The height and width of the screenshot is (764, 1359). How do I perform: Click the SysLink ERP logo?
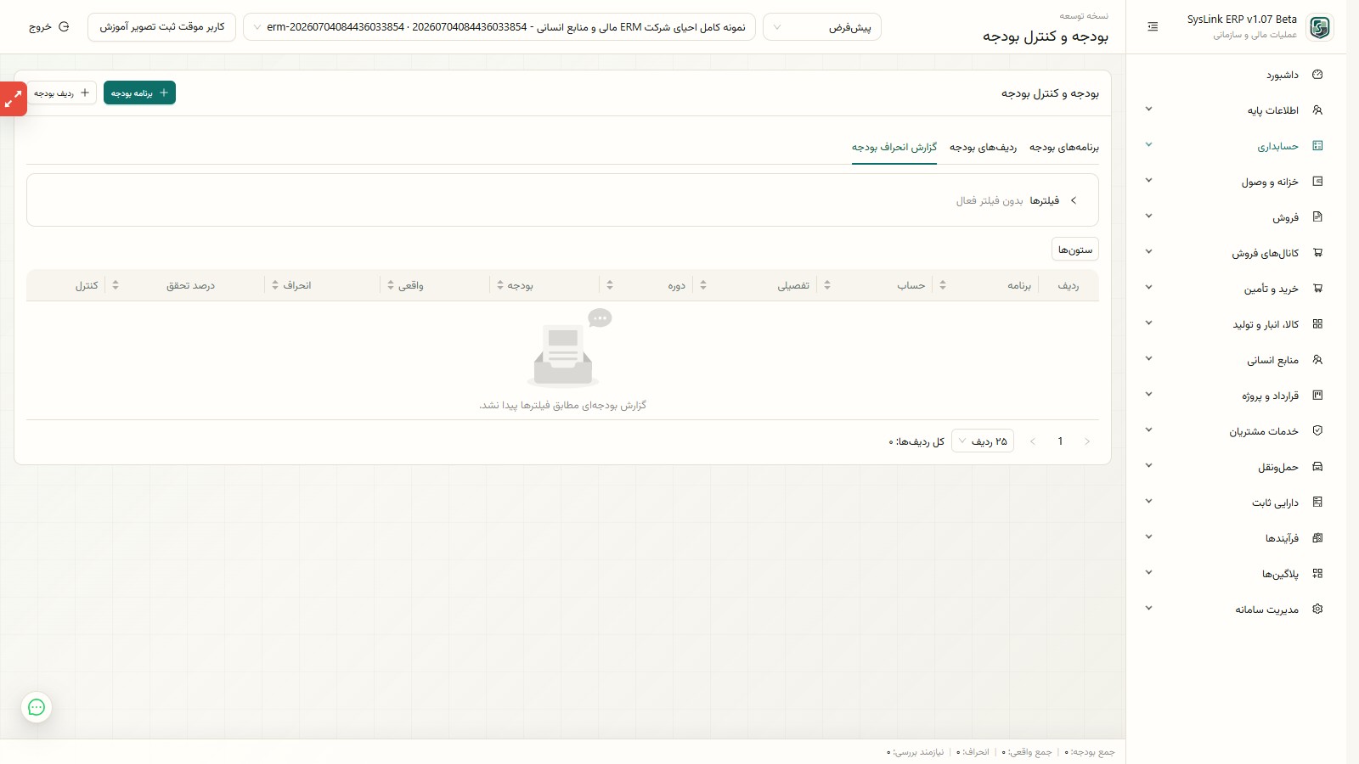coord(1320,27)
